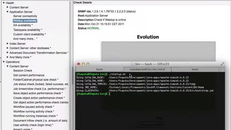Expand the And Many more node
The width and height of the screenshot is (231, 130).
click(8, 57)
